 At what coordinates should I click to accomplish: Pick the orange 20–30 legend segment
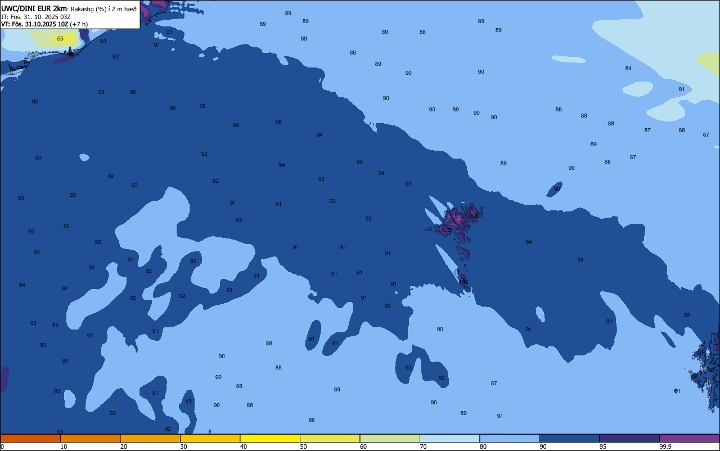point(150,438)
